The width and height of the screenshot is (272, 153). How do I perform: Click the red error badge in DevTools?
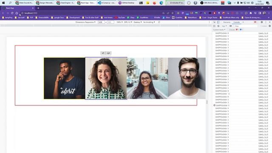click(x=255, y=22)
